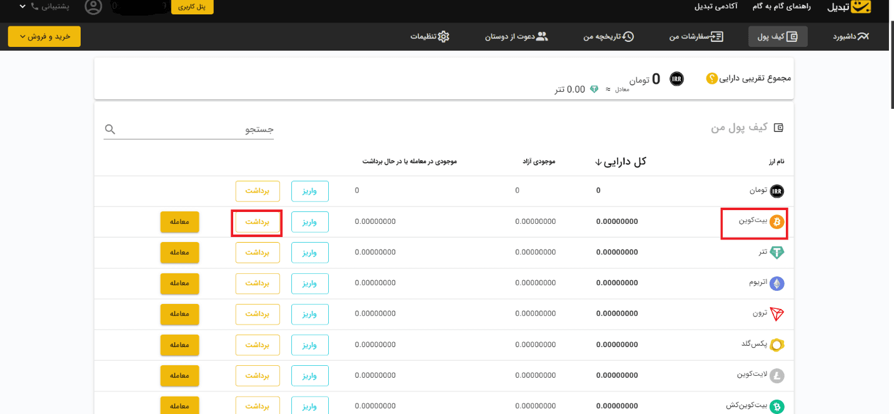
Task: Click برداشت in the اتریوم row
Action: [257, 283]
